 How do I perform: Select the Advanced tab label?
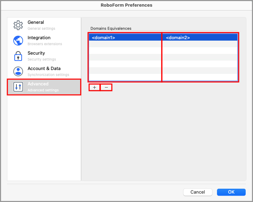point(38,84)
